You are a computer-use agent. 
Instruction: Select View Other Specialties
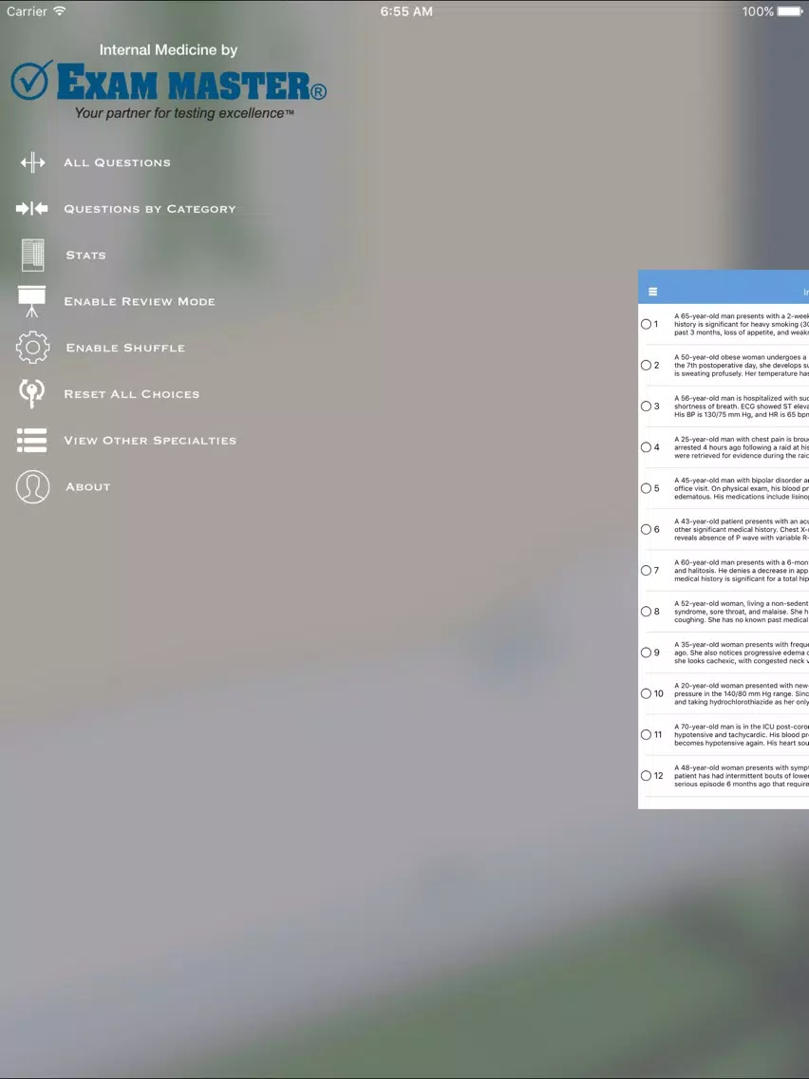pyautogui.click(x=150, y=441)
